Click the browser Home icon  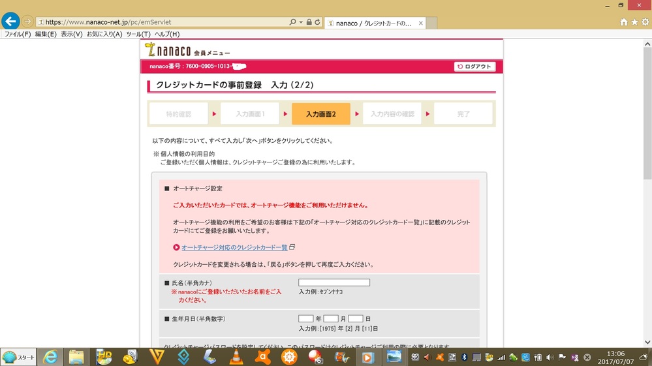(624, 22)
